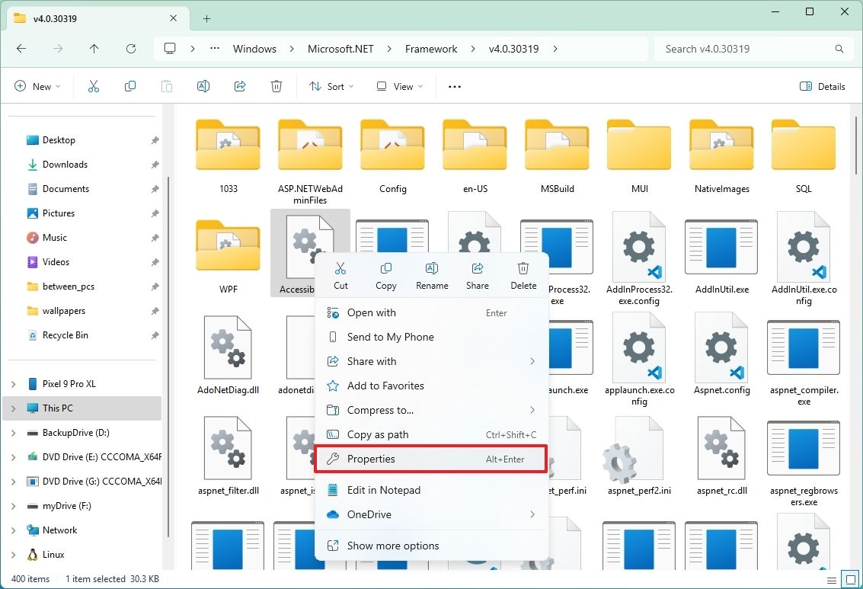Go back using the back arrow button
The height and width of the screenshot is (589, 863).
(21, 48)
